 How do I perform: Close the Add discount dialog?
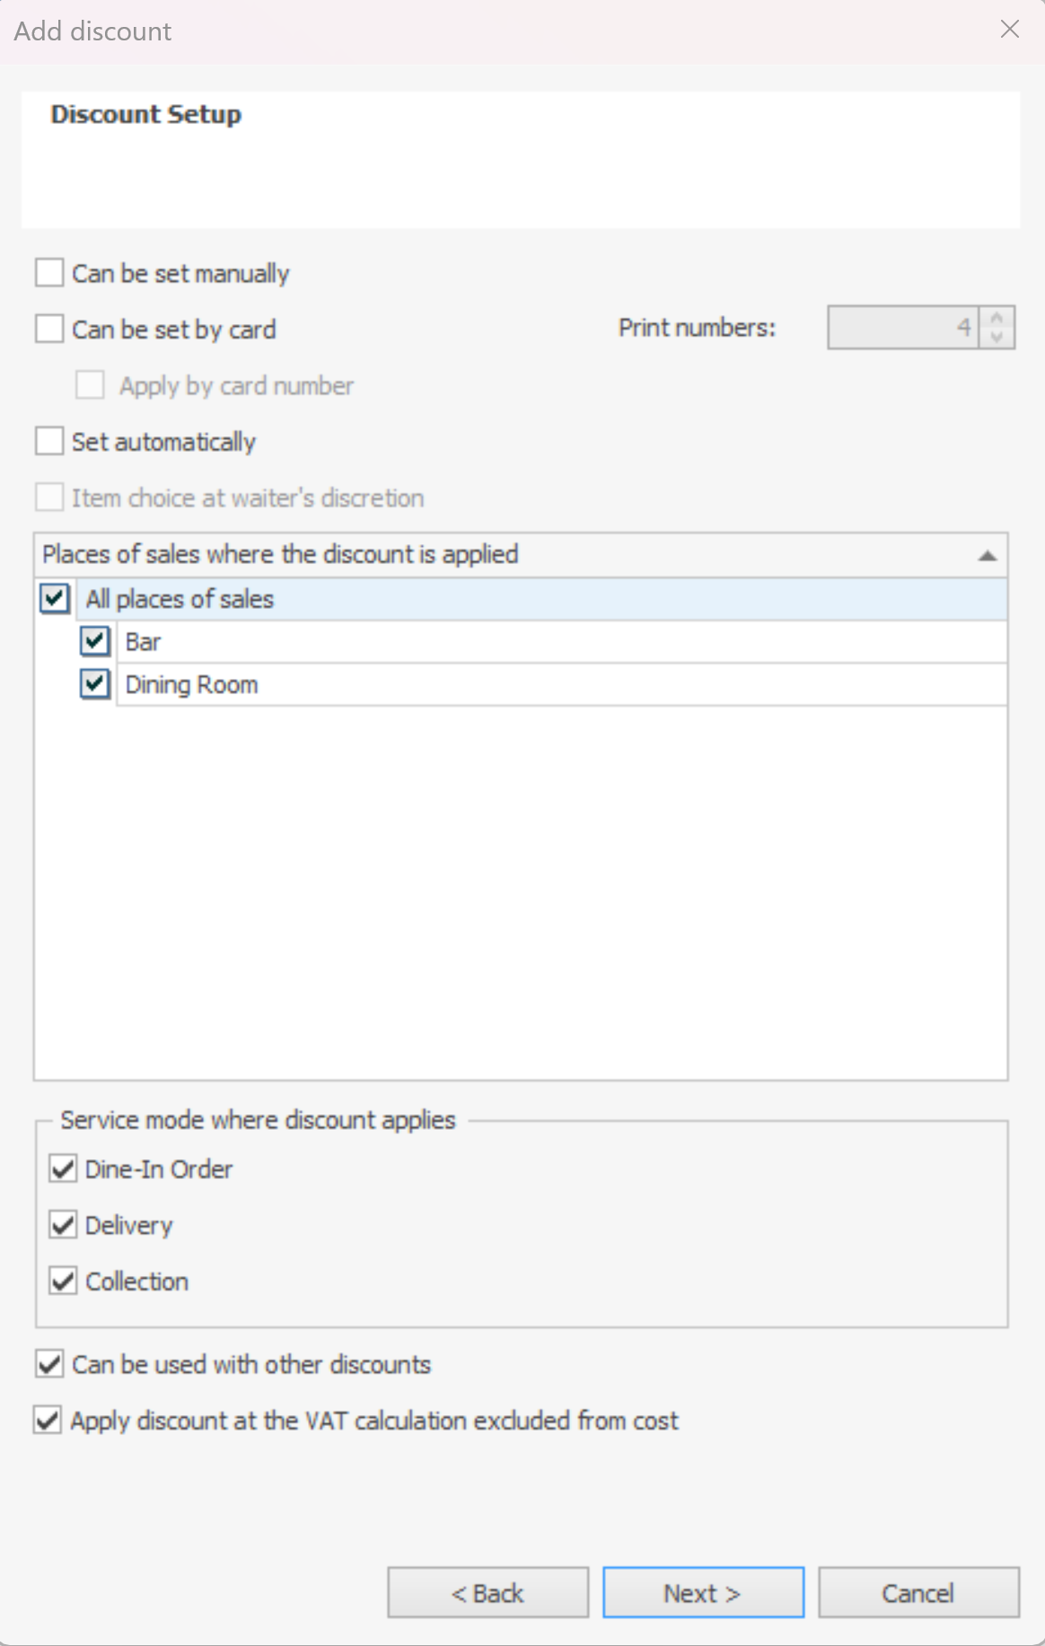click(x=1009, y=30)
